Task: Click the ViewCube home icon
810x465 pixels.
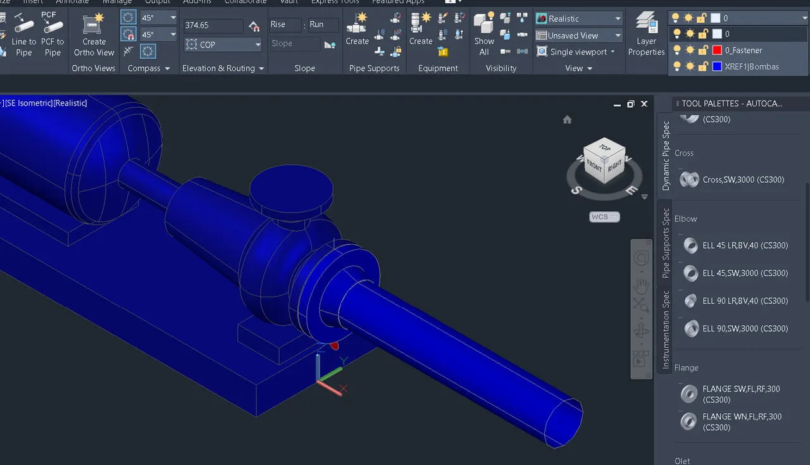Action: (567, 120)
